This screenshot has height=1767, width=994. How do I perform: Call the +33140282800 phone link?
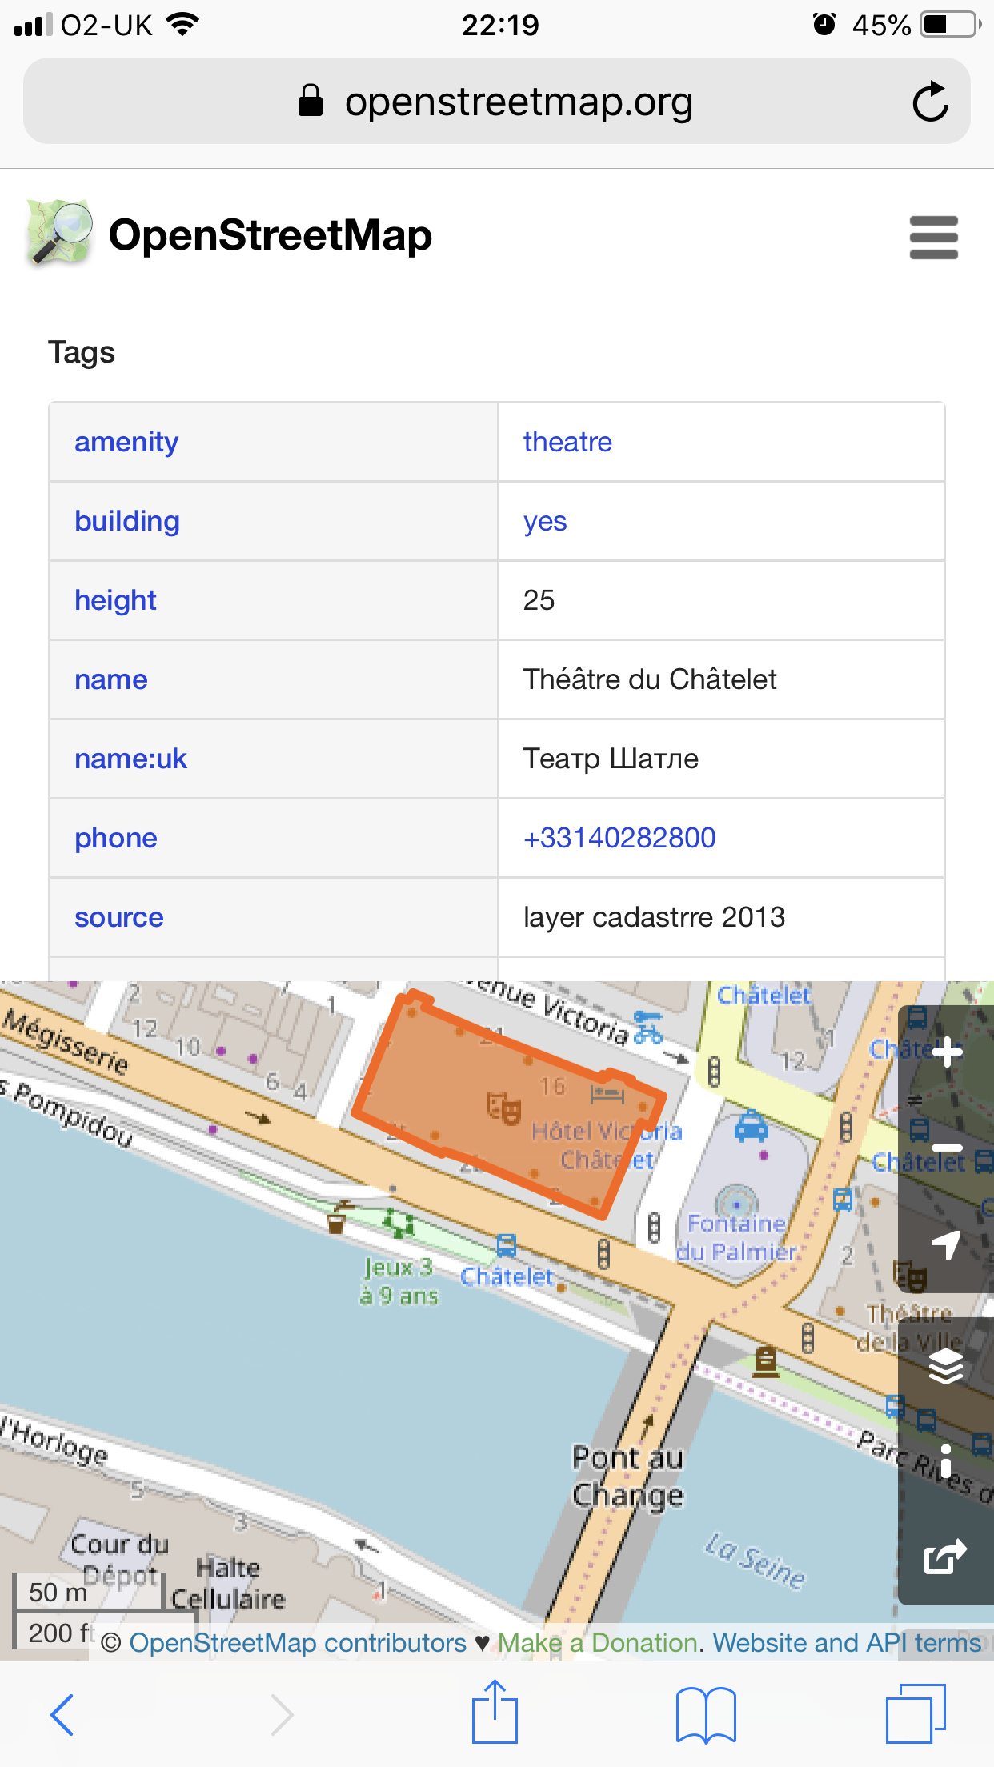tap(619, 838)
